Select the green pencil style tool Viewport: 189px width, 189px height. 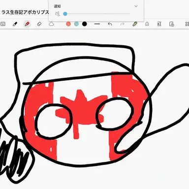pyautogui.click(x=135, y=24)
